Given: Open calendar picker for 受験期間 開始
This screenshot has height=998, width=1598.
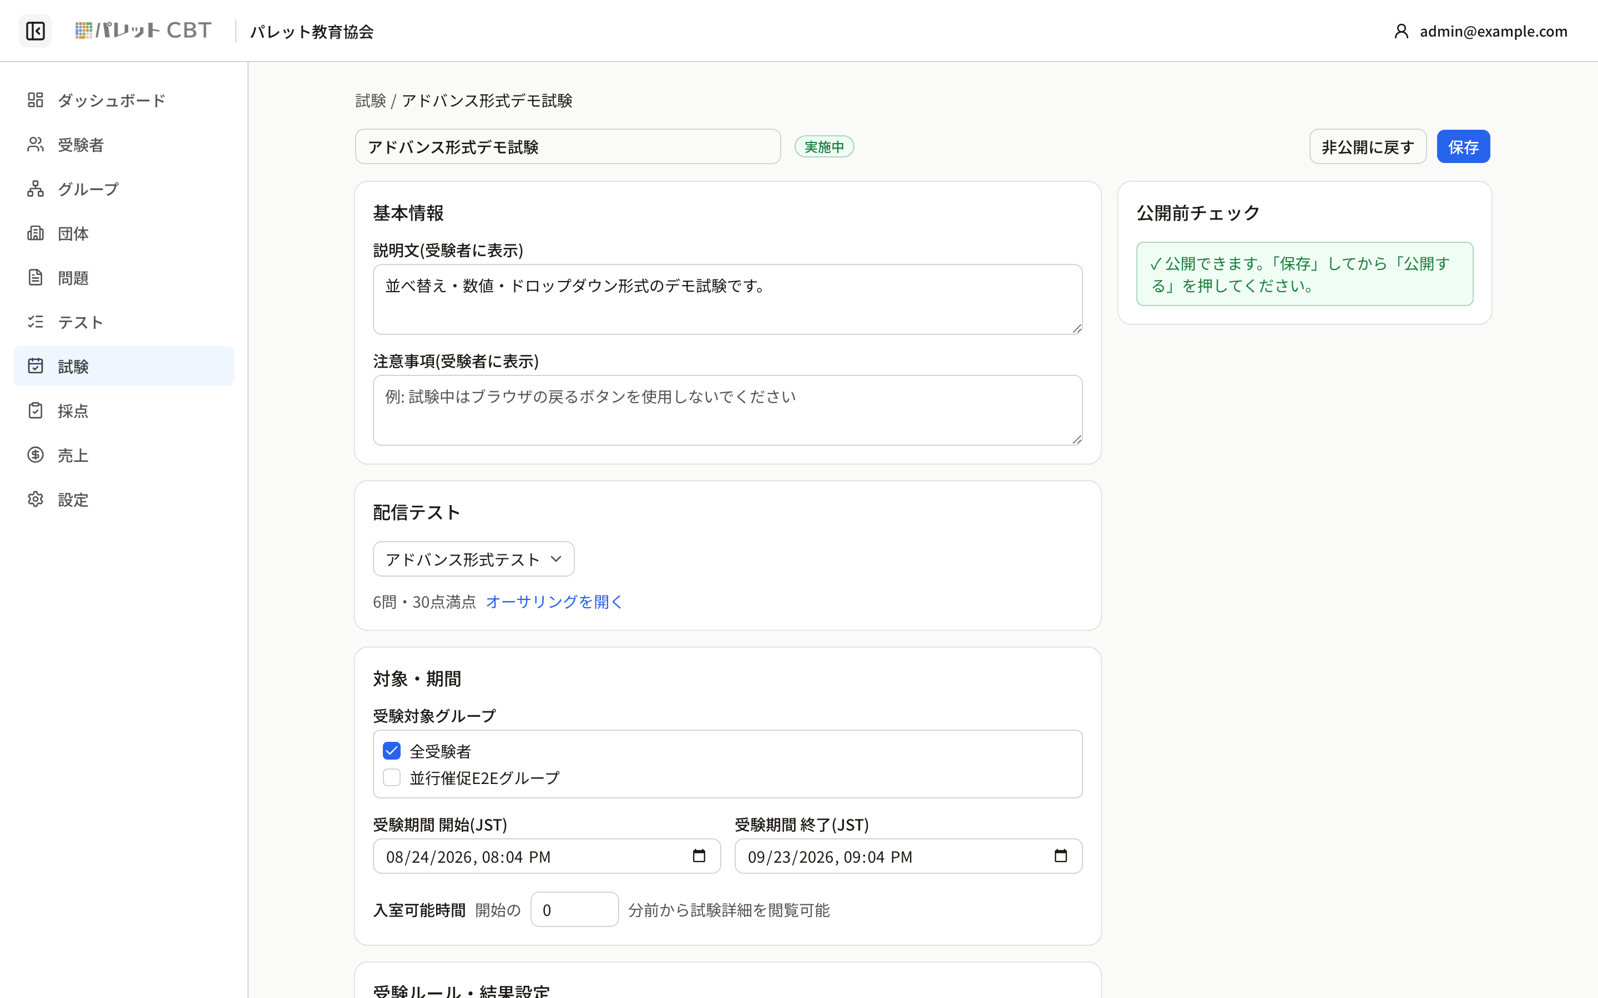Looking at the screenshot, I should (699, 856).
